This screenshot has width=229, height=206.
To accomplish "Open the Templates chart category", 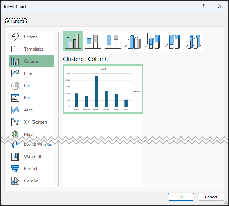I will pyautogui.click(x=33, y=49).
